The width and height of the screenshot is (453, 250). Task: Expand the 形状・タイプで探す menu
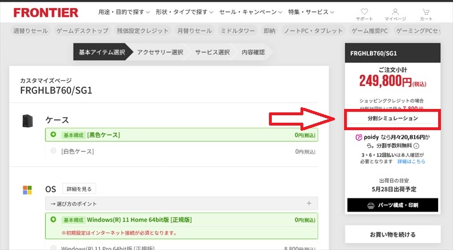[x=184, y=12]
